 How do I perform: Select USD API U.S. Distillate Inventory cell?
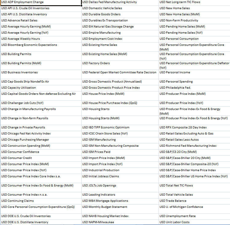(41, 15)
